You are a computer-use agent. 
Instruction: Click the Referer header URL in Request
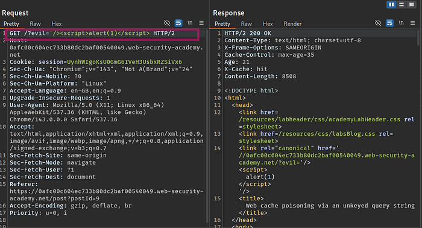pyautogui.click(x=107, y=195)
